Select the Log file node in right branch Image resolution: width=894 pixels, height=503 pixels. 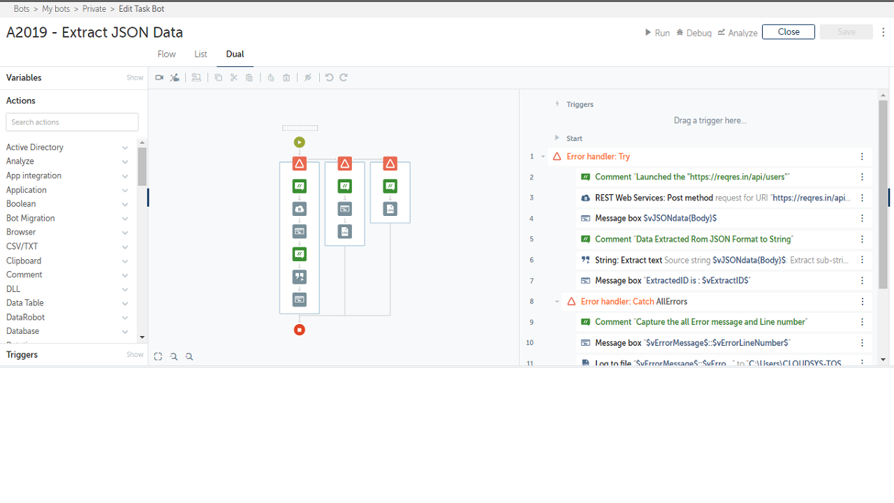[x=390, y=209]
